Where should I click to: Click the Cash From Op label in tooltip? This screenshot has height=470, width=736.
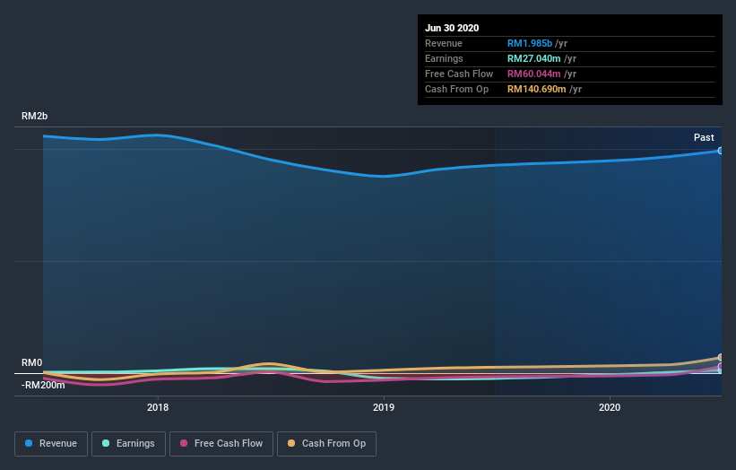click(x=456, y=89)
